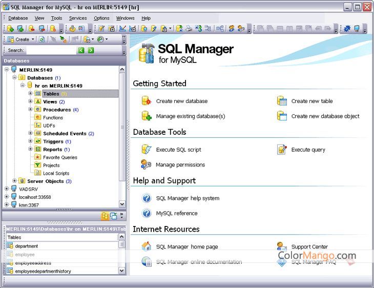Select the Favorite Queries tree item
The width and height of the screenshot is (374, 288).
coord(60,157)
